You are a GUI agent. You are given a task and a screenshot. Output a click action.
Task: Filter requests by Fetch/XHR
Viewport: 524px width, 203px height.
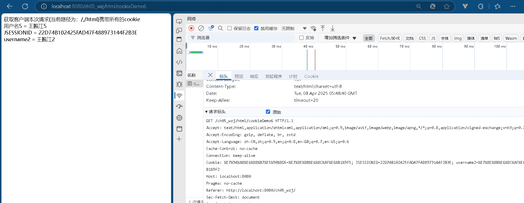(x=390, y=38)
